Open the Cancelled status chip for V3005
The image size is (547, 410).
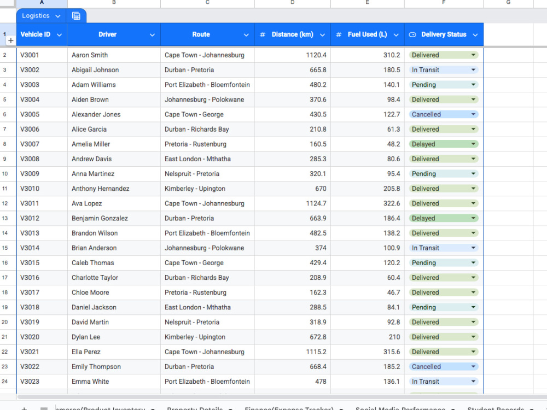tap(444, 114)
